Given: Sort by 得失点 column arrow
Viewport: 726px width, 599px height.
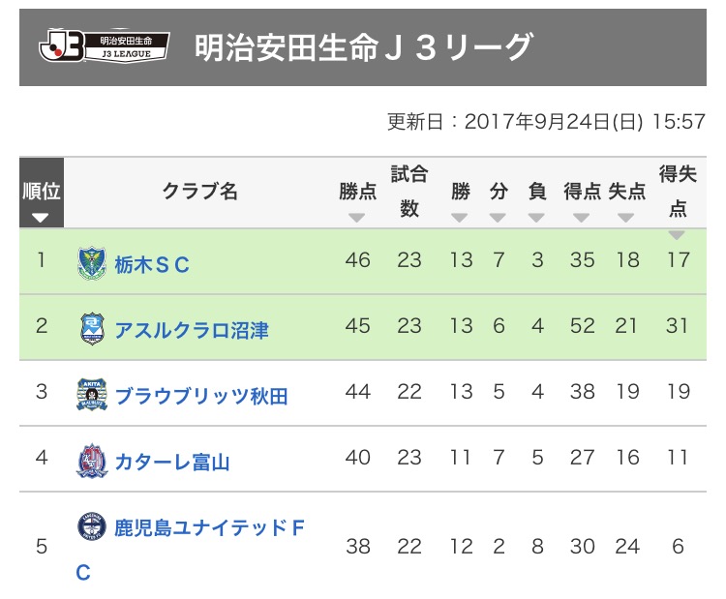Looking at the screenshot, I should (677, 235).
